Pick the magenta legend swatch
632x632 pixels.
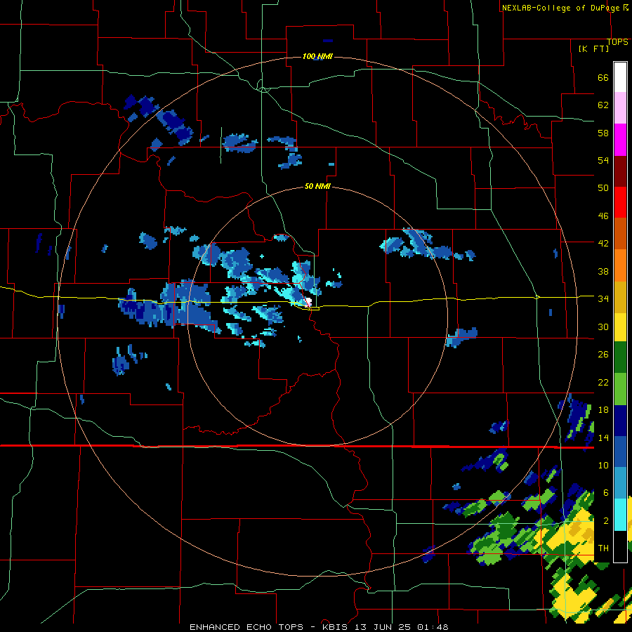pyautogui.click(x=620, y=140)
